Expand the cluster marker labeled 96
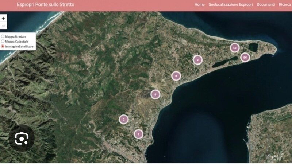The width and height of the screenshot is (292, 164). pyautogui.click(x=245, y=57)
